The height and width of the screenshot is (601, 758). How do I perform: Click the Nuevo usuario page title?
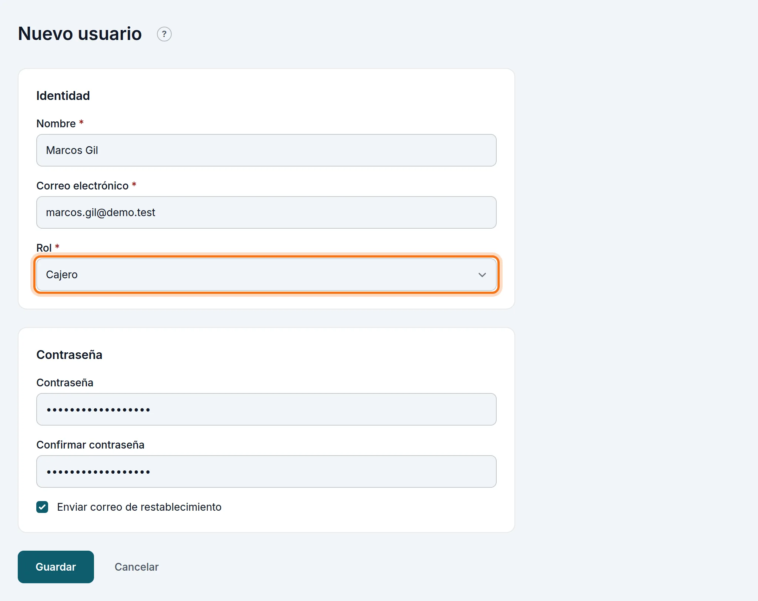80,34
